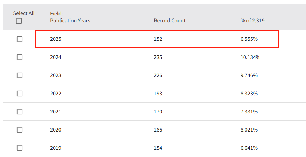Click the 2025 publication year label
Image resolution: width=306 pixels, height=157 pixels.
[x=56, y=39]
